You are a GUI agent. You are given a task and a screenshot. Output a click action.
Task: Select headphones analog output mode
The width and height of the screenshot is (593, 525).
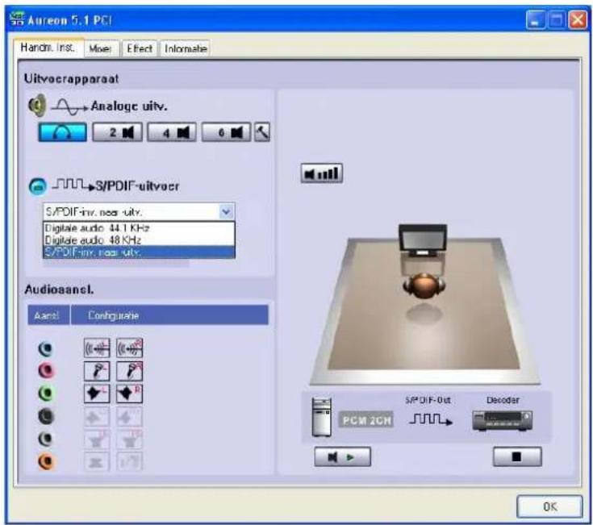62,132
